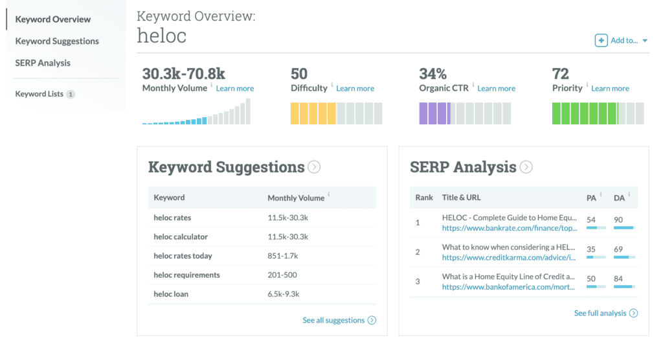Image resolution: width=663 pixels, height=342 pixels.
Task: Click Learn more beside Monthly Volume
Action: click(235, 89)
